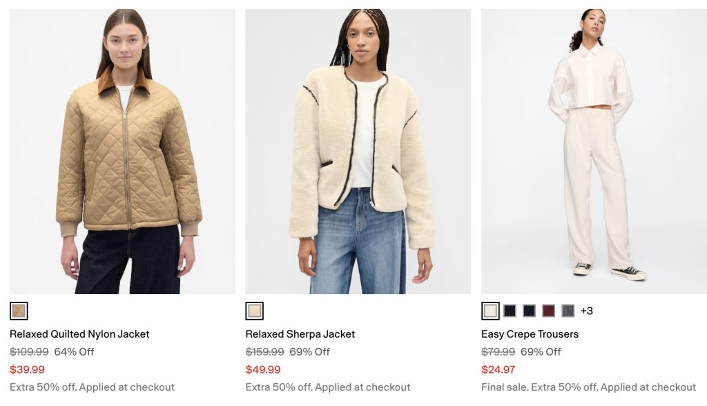Viewport: 707px width, 406px height.
Task: Open the Relaxed Sherpa Jacket title link
Action: [300, 334]
